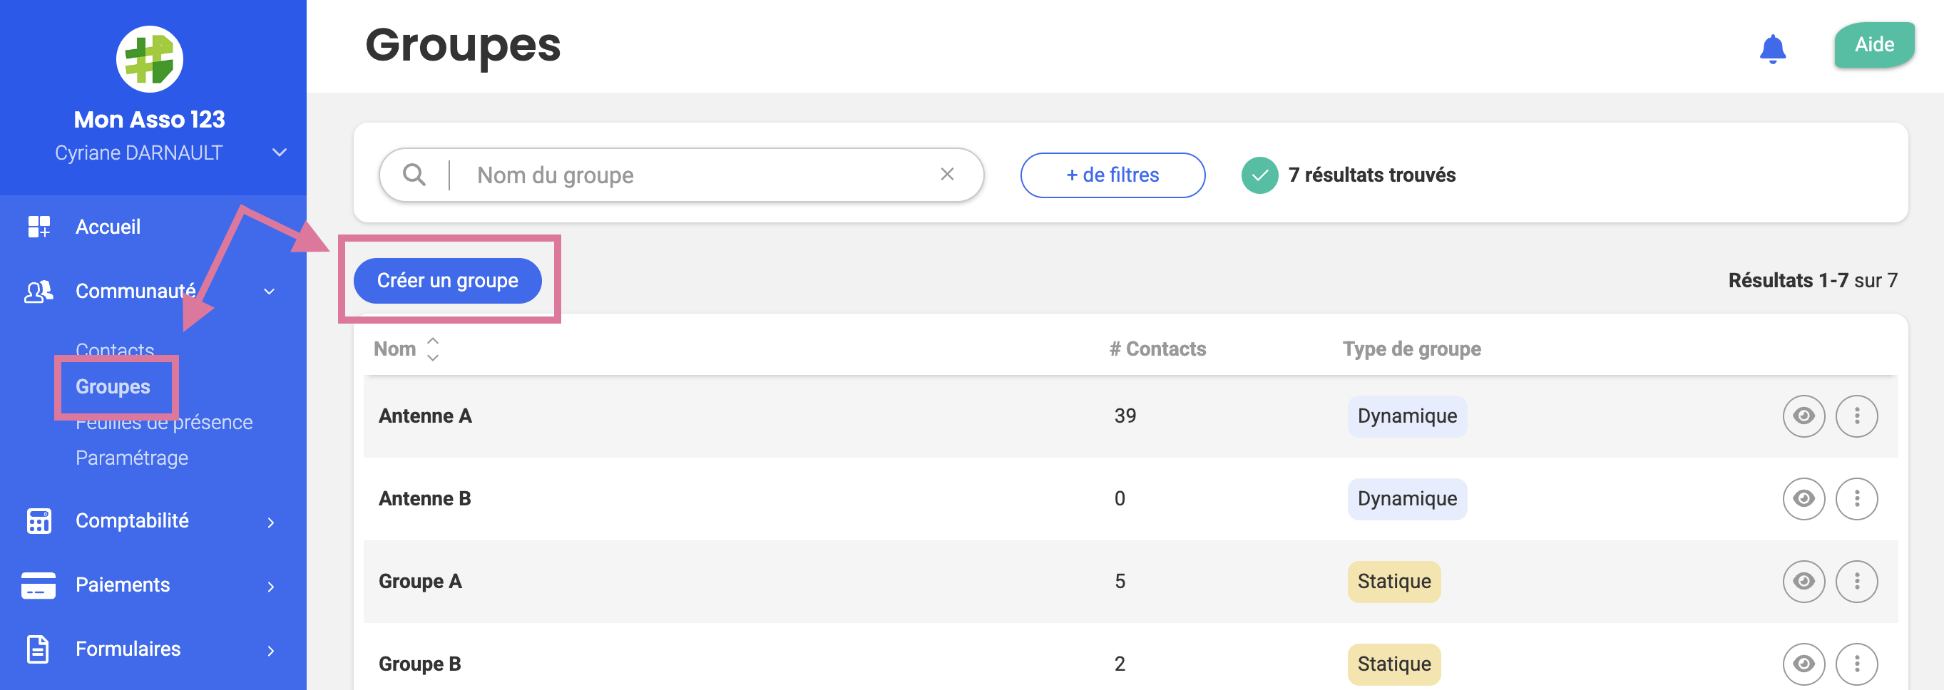Click the Mon Asso 123 logo
Viewport: 1944px width, 690px height.
150,59
